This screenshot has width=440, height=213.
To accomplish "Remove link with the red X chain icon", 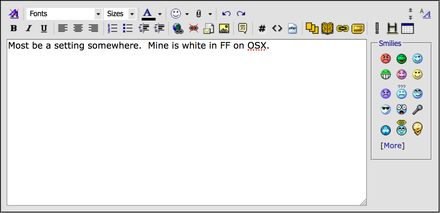I will 194,29.
